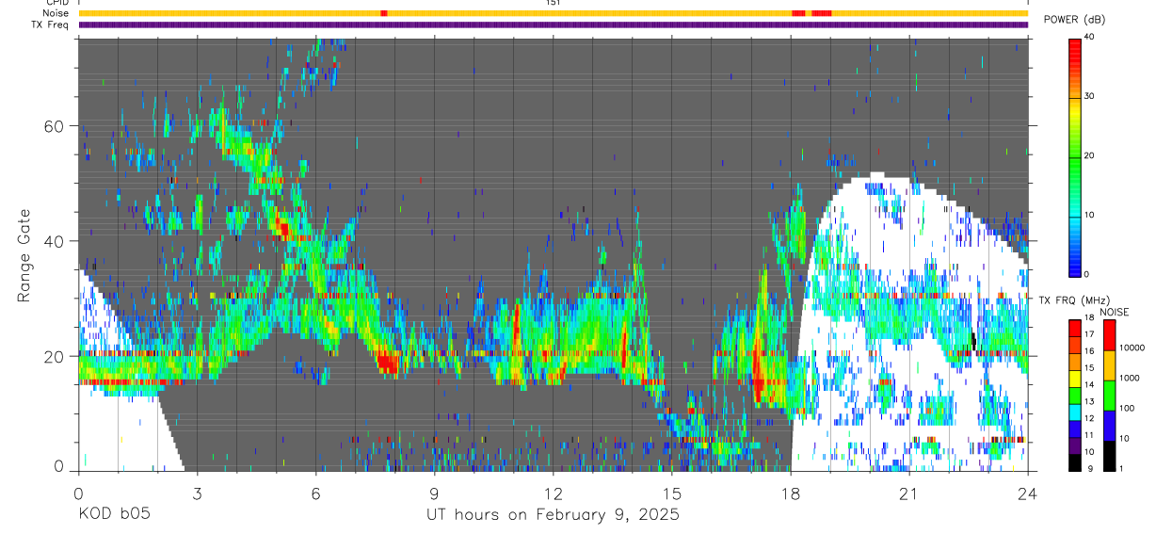Click x-axis tick label '9'
This screenshot has height=534, width=1156.
point(435,493)
